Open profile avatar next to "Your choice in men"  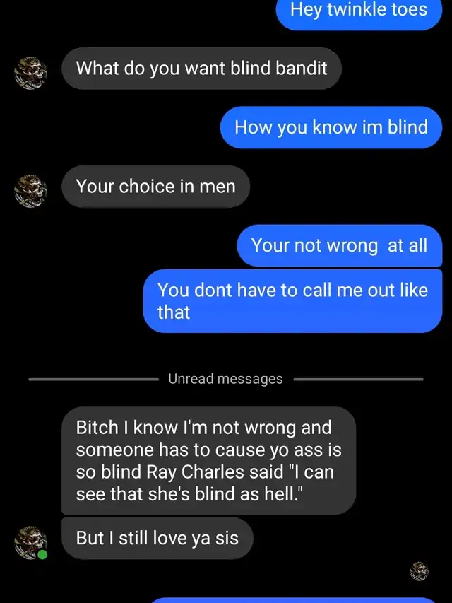pyautogui.click(x=31, y=191)
